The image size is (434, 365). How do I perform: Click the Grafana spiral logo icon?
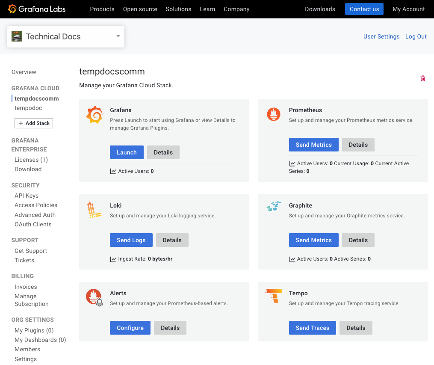pyautogui.click(x=94, y=114)
